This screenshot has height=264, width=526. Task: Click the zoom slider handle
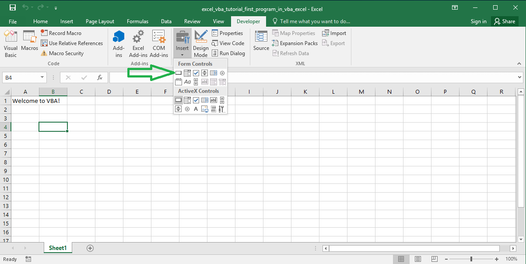click(x=471, y=259)
